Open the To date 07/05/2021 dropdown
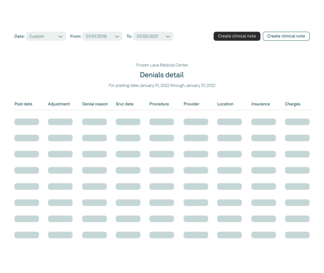 tap(153, 36)
